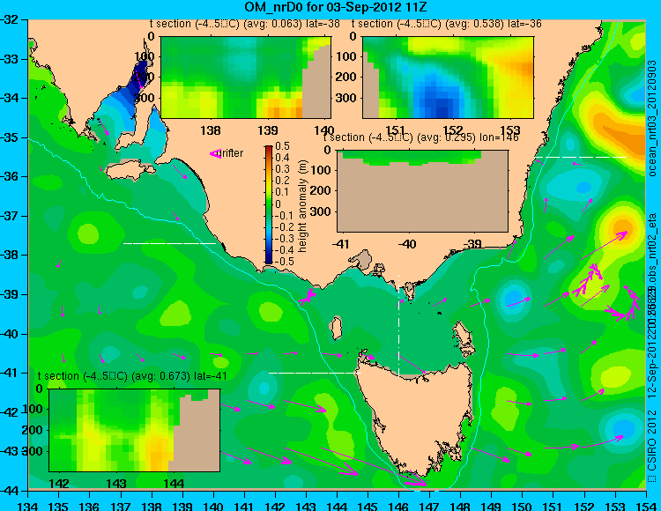Click the '154' longitude label on the bottom axis
The width and height of the screenshot is (661, 511).
pos(645,506)
